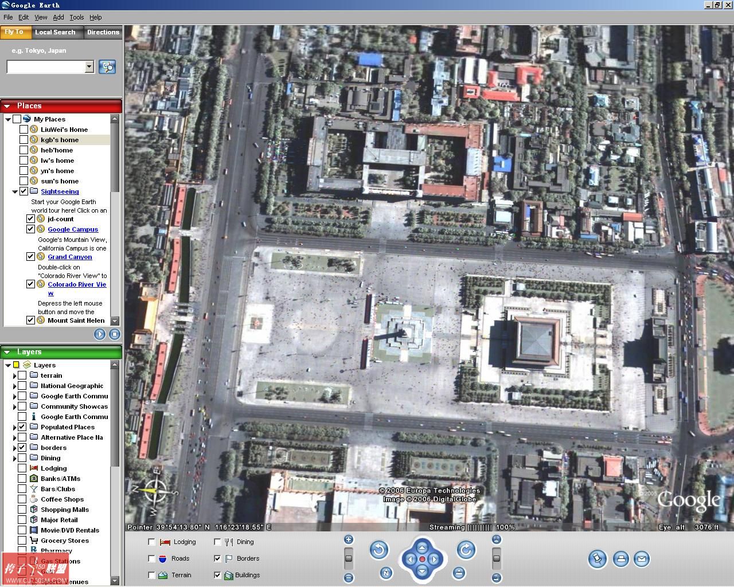Image resolution: width=734 pixels, height=587 pixels.
Task: Tilt view down button below tilt slider
Action: click(x=497, y=578)
